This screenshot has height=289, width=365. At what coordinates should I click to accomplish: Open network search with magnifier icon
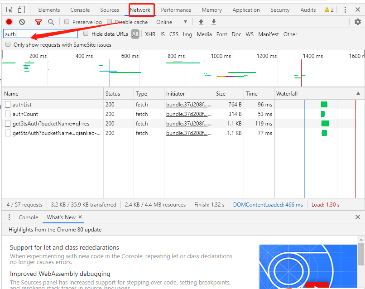(x=51, y=22)
